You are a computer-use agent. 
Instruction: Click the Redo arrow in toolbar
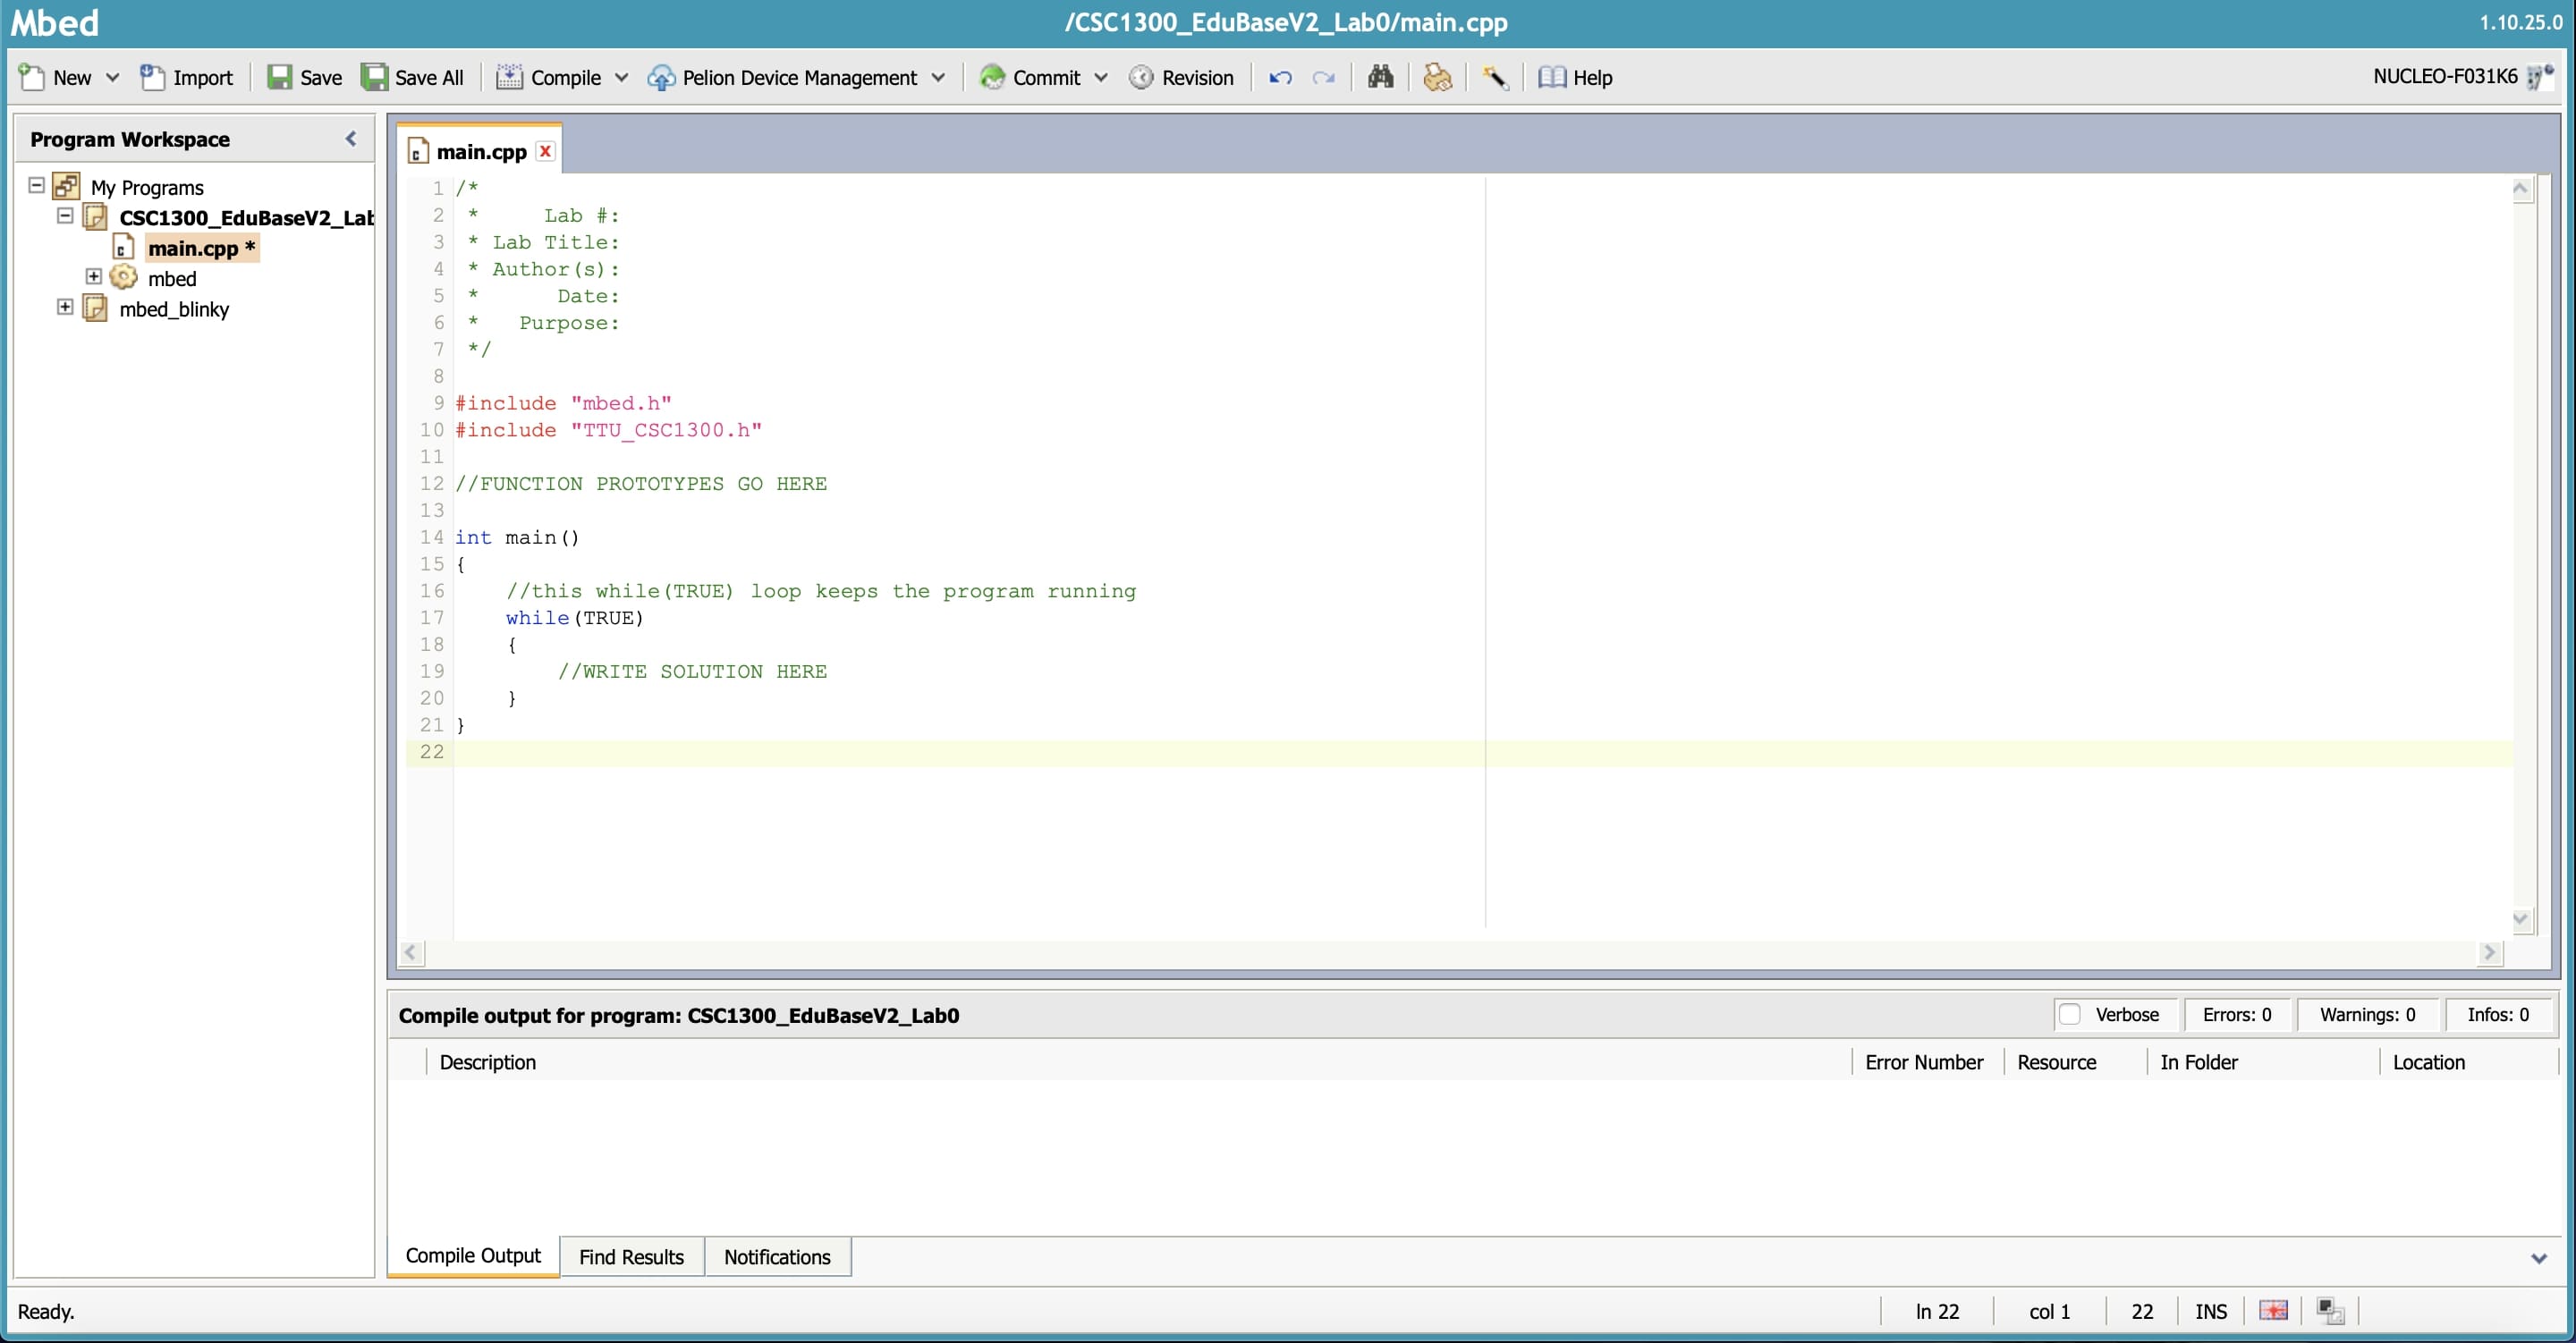pyautogui.click(x=1323, y=77)
